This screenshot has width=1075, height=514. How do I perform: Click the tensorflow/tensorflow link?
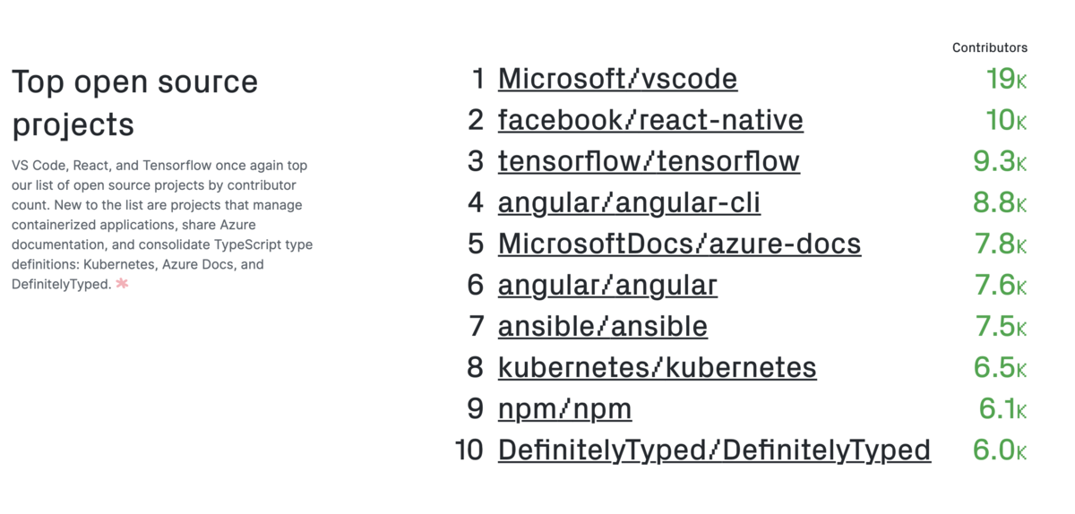pos(649,161)
